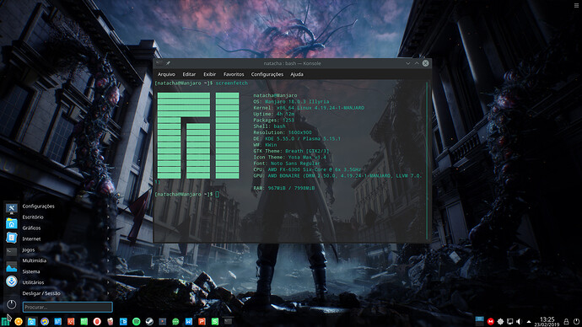
Task: Launch the orange P presentation app in taskbar
Action: [202, 321]
